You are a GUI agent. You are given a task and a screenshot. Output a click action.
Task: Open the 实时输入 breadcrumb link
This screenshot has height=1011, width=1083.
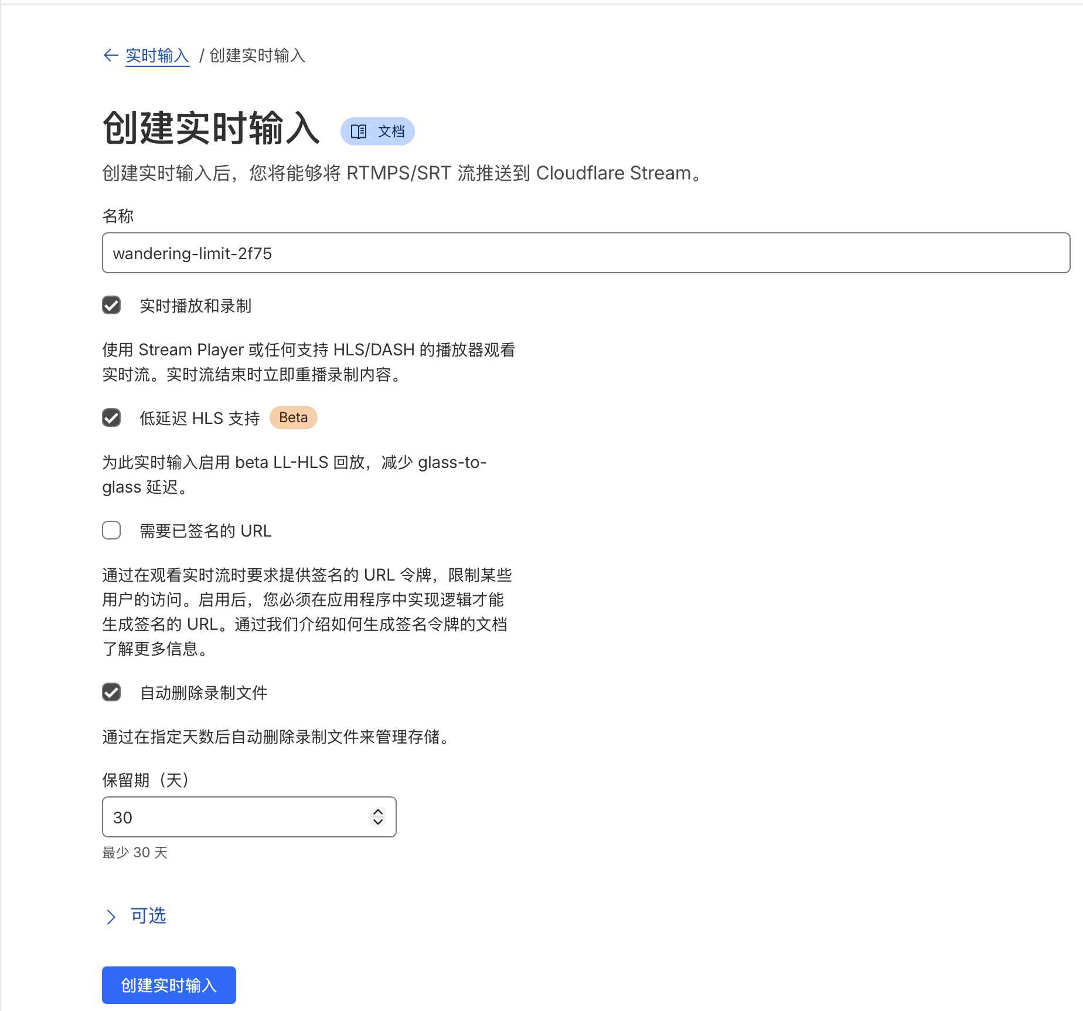(x=157, y=56)
